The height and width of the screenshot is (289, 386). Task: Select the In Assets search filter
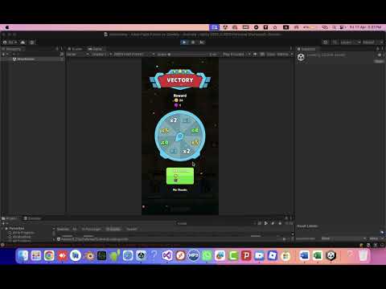pyautogui.click(x=113, y=229)
